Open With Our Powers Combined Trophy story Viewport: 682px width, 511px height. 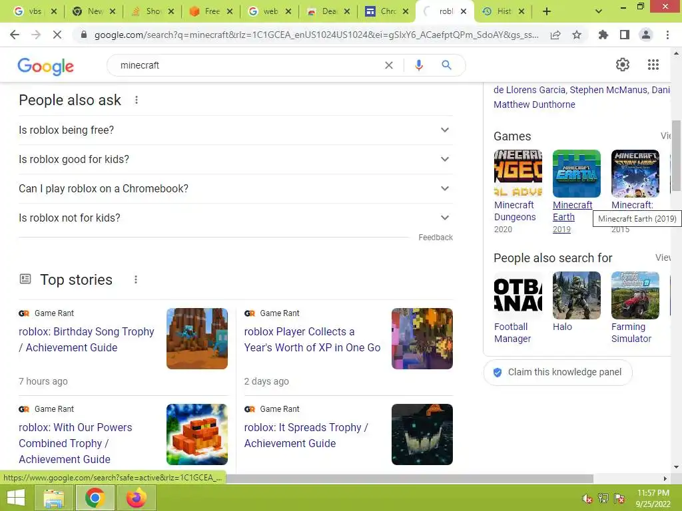pyautogui.click(x=75, y=443)
